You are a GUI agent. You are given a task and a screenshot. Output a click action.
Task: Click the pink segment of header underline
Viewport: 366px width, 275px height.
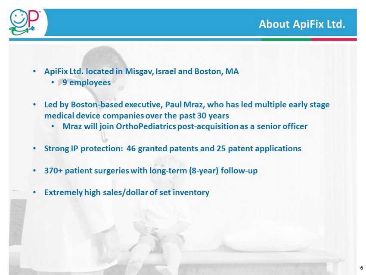click(x=334, y=40)
